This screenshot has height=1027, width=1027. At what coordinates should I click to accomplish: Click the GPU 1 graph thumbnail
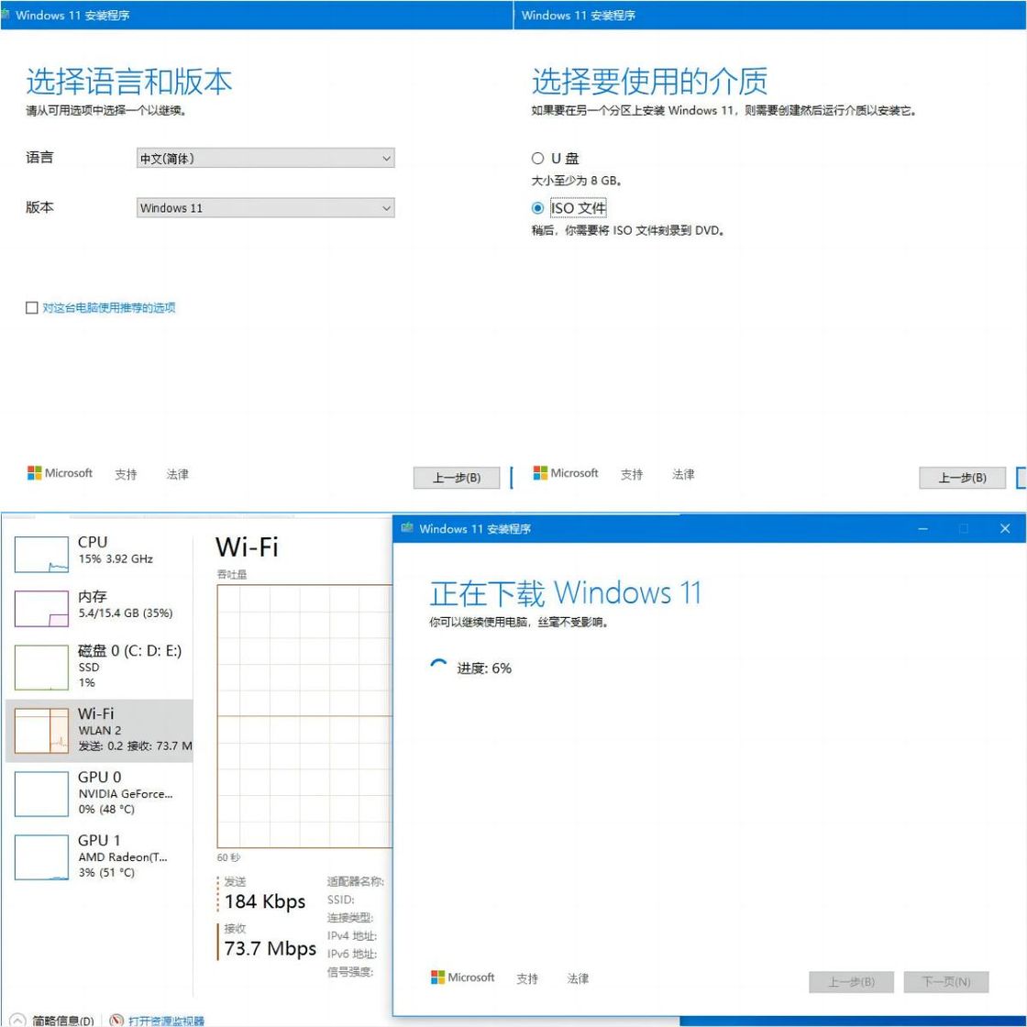tap(41, 857)
